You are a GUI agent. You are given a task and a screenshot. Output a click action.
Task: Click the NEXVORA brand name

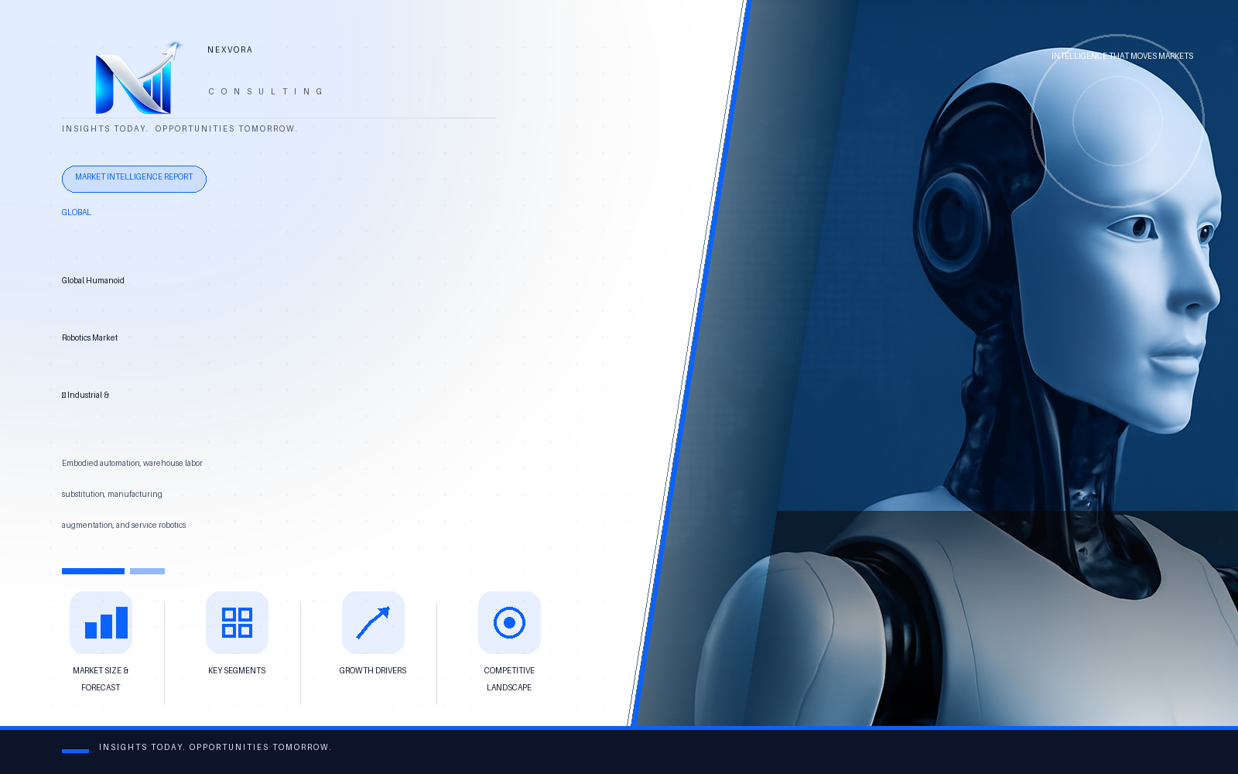[x=230, y=50]
